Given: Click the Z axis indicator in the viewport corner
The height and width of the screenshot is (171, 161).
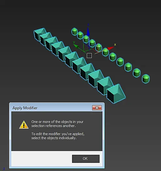Looking at the screenshot, I should (4, 169).
